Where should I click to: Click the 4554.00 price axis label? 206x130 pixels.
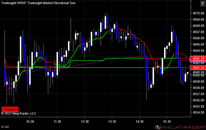199,112
